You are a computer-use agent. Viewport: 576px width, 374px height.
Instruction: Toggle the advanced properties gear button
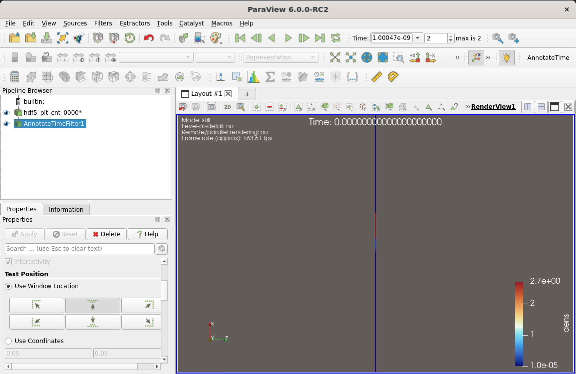162,249
